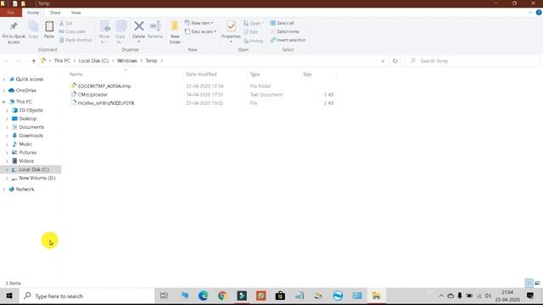The width and height of the screenshot is (543, 305).
Task: Refresh the Temp folder view
Action: point(395,61)
